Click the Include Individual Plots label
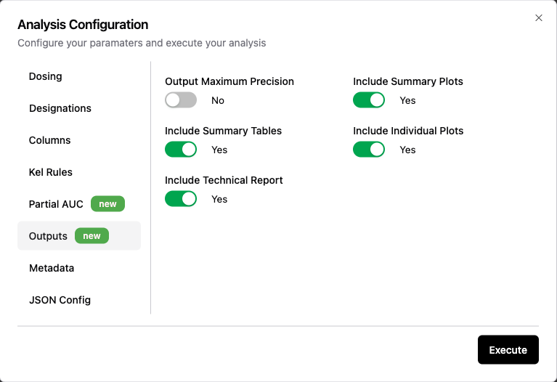This screenshot has height=382, width=557. click(408, 131)
